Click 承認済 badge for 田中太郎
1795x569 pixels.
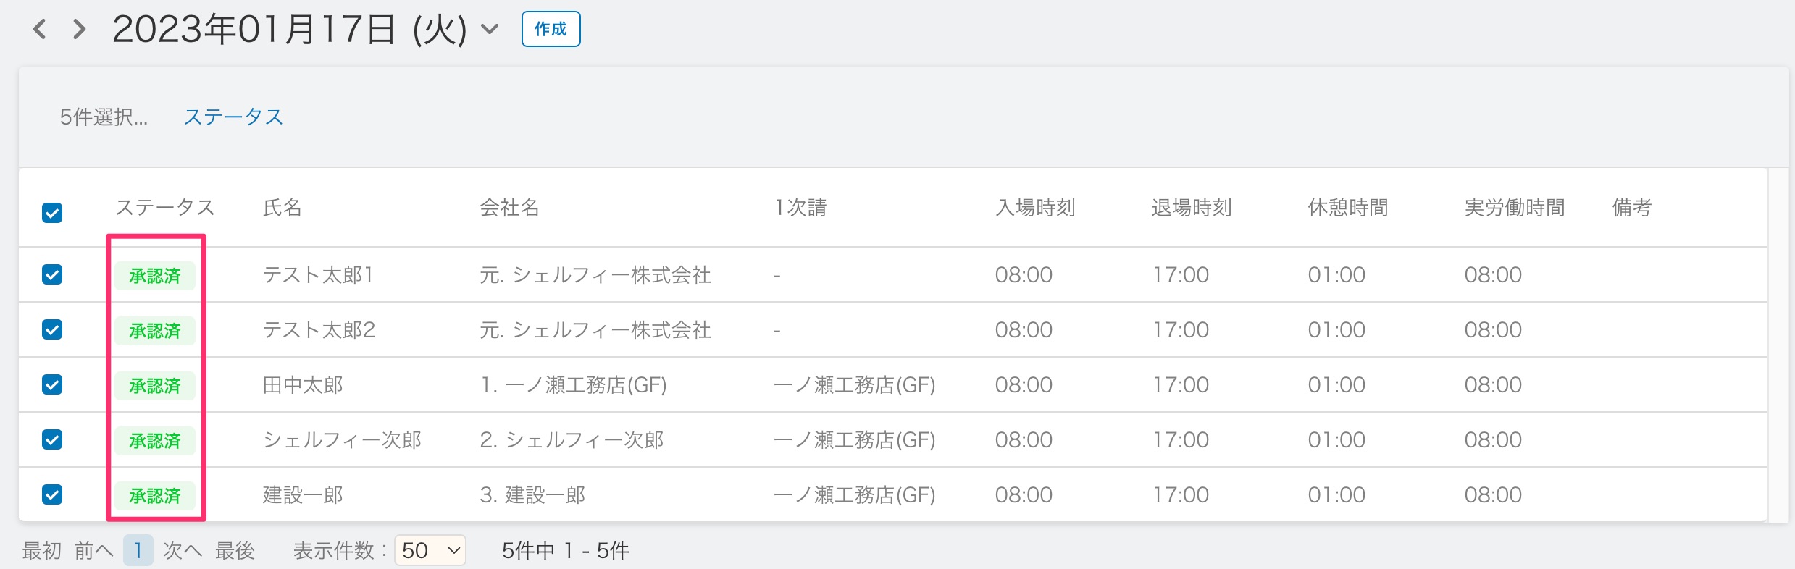pos(155,386)
